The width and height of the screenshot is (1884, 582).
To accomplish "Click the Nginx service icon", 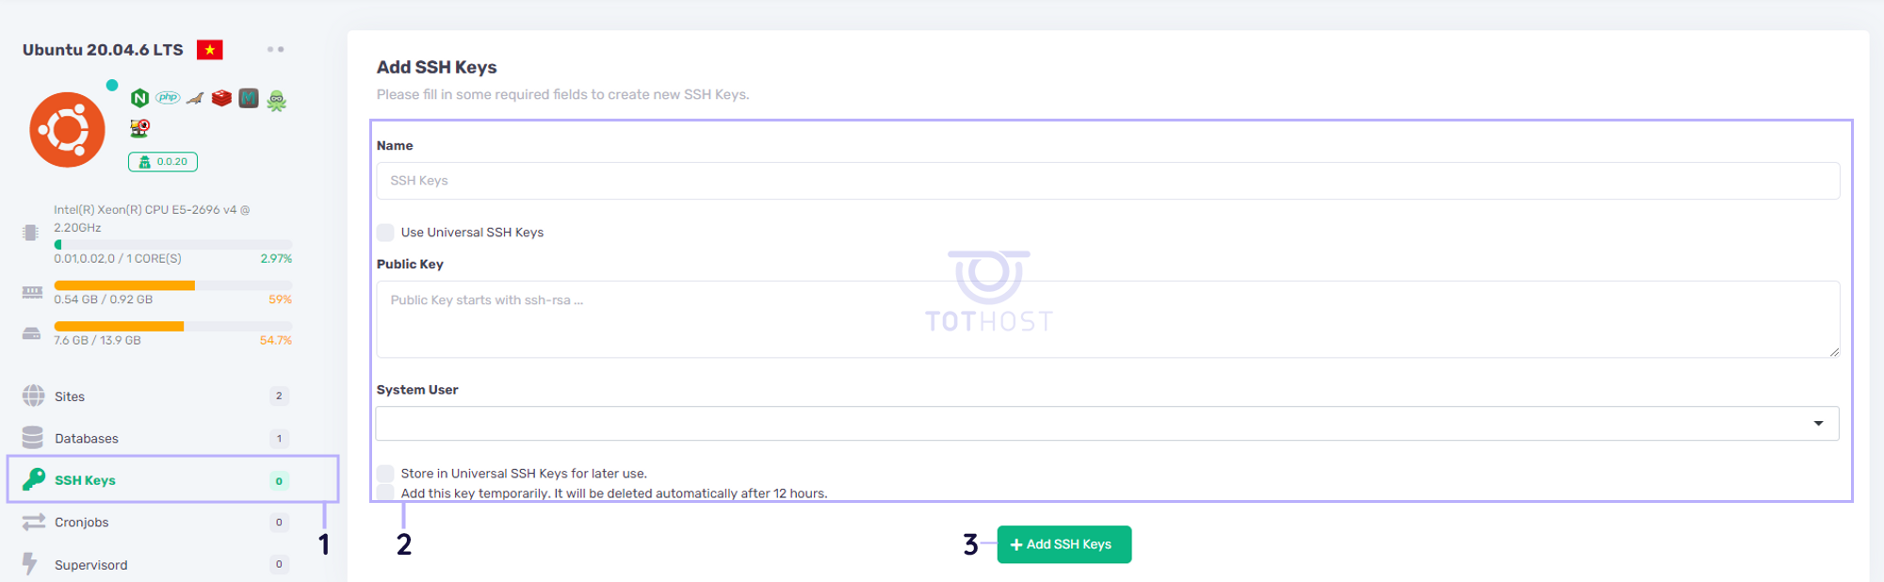I will coord(139,98).
